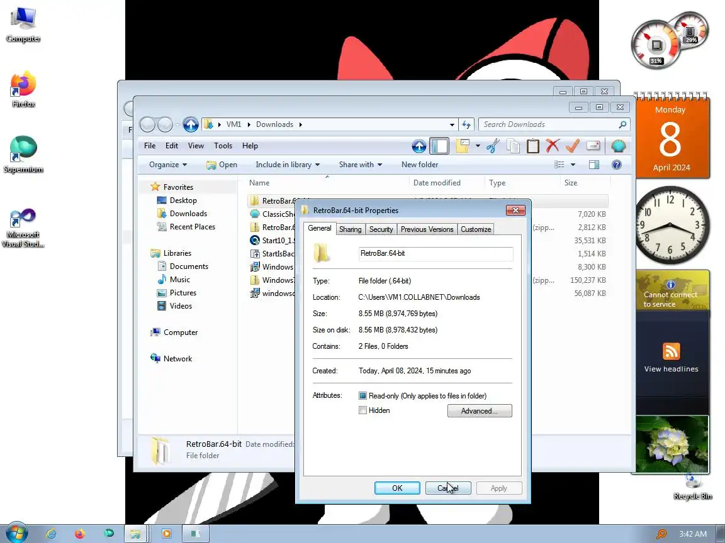Click the Classic Shell Up button in toolbar
The width and height of the screenshot is (725, 543).
coord(419,146)
